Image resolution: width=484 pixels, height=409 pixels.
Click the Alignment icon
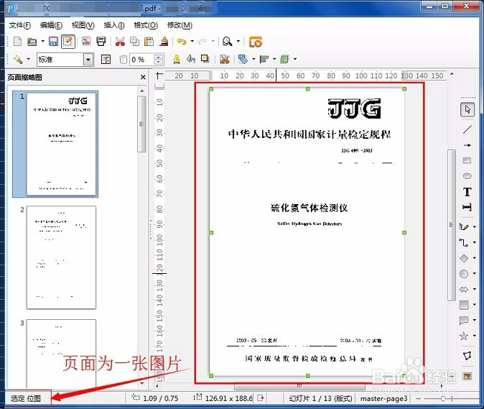(264, 59)
